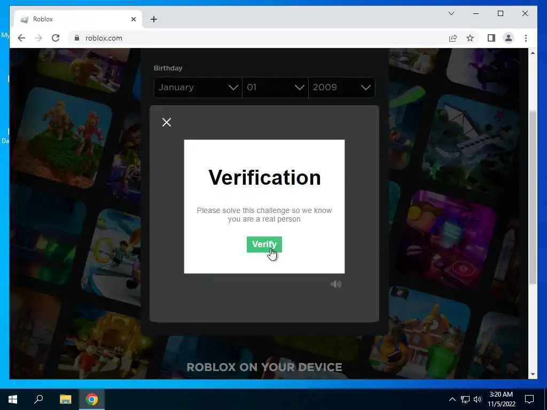The height and width of the screenshot is (410, 547).
Task: Open File Explorer from taskbar
Action: tap(65, 399)
